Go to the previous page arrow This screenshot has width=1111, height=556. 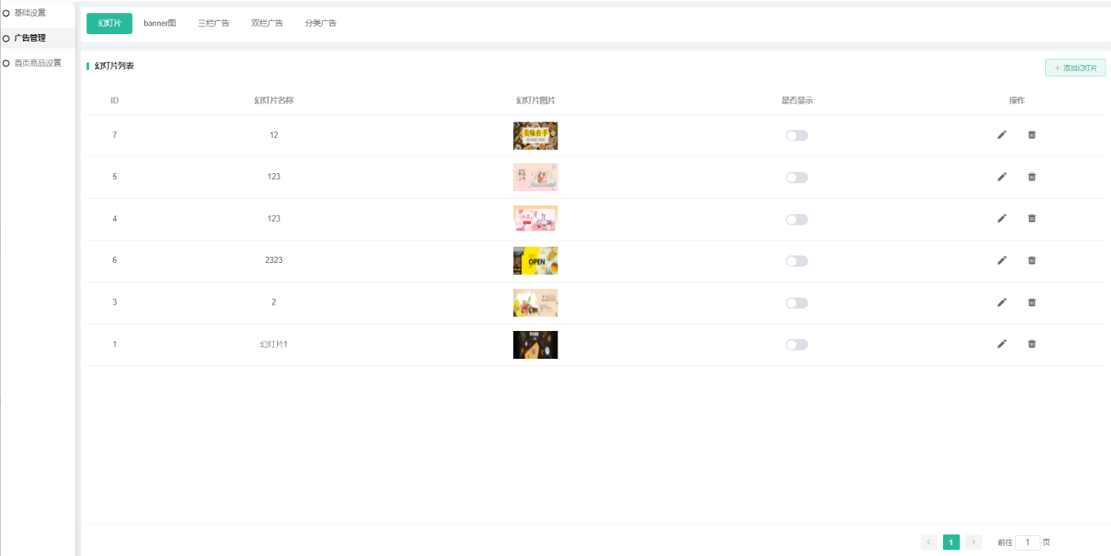pyautogui.click(x=929, y=542)
